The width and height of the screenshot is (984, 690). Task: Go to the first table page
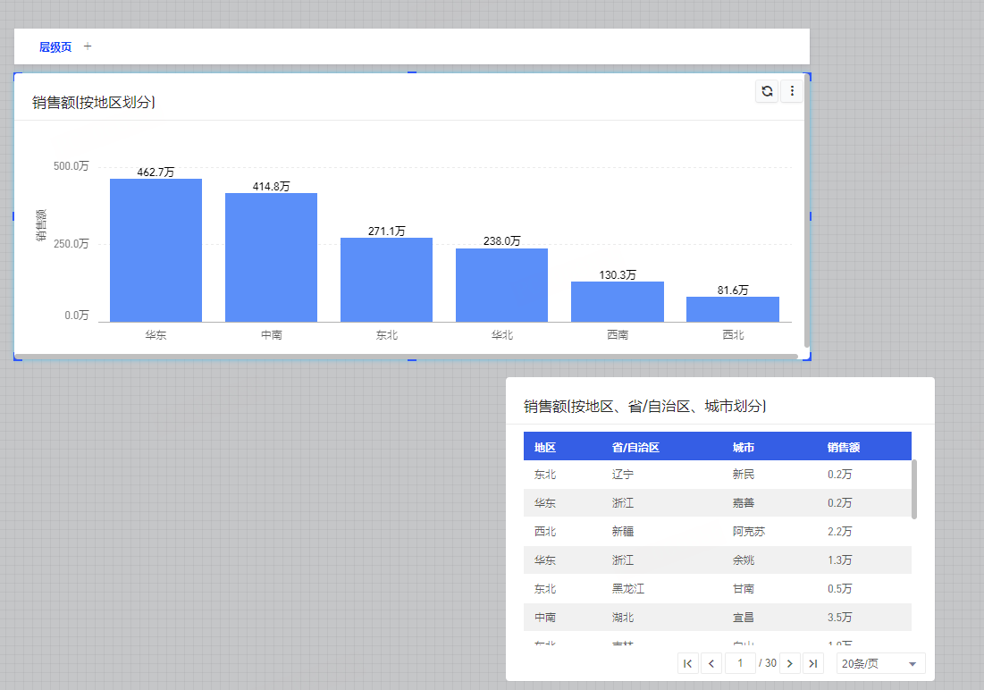click(687, 663)
